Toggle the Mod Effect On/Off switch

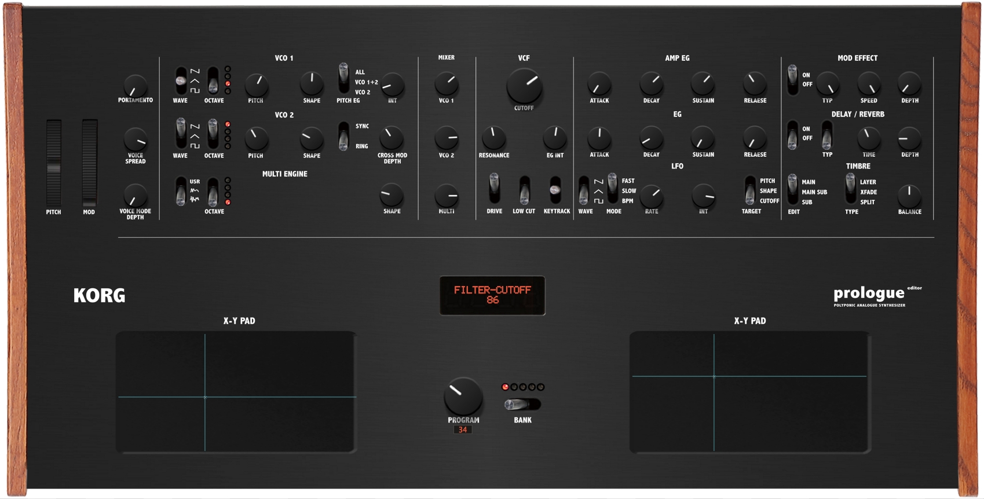click(792, 80)
